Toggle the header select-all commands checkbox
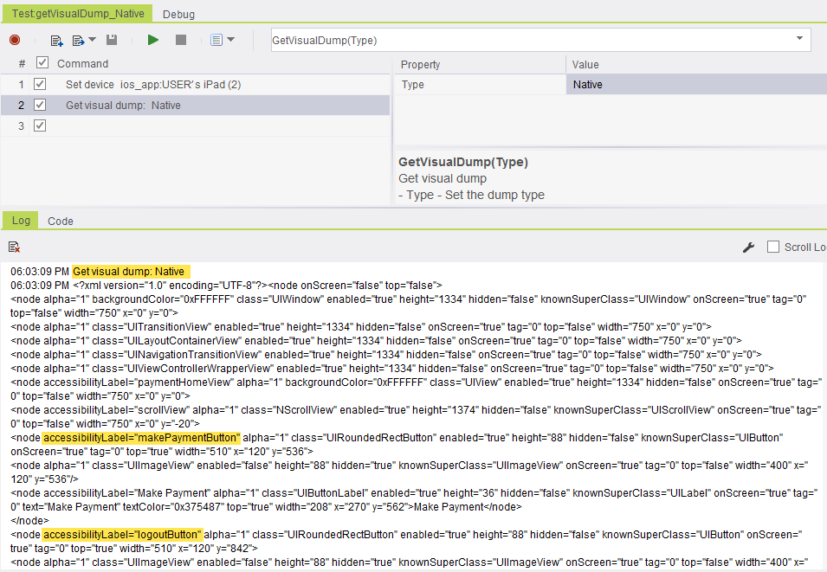Image resolution: width=827 pixels, height=572 pixels. tap(42, 63)
